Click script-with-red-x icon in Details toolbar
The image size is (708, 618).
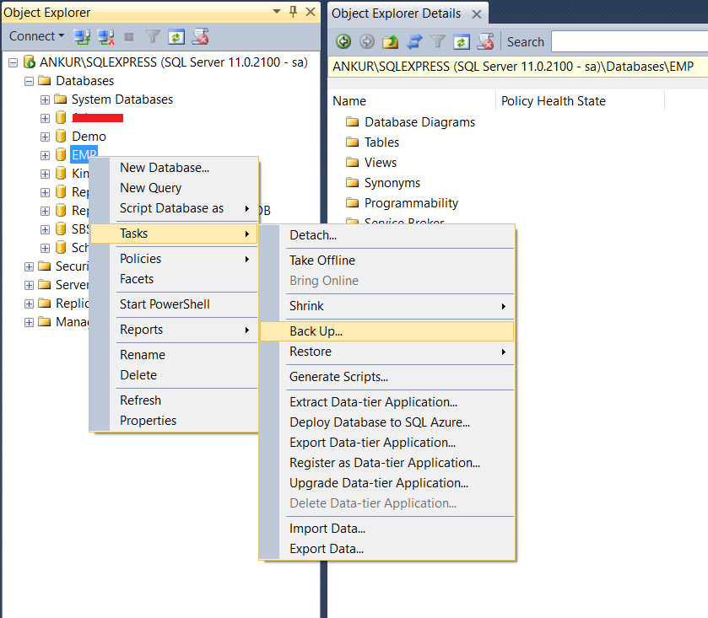pos(485,41)
